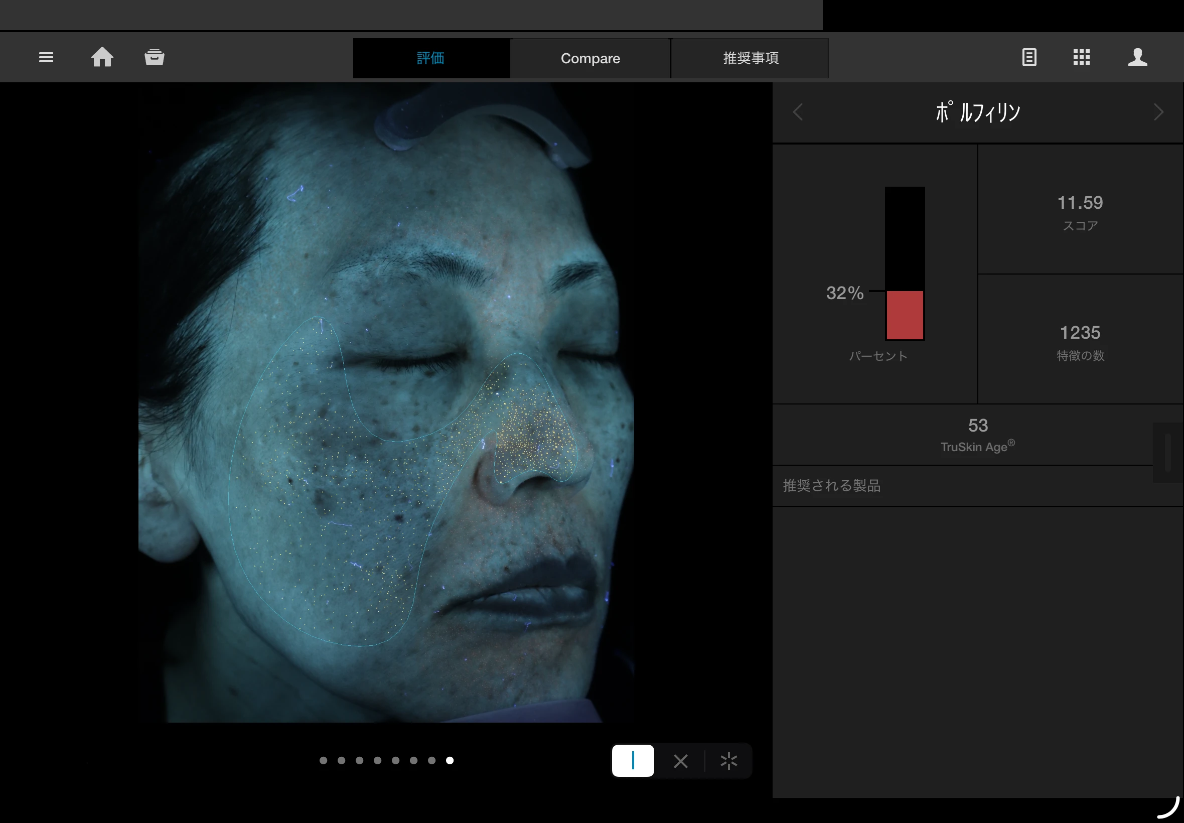The width and height of the screenshot is (1184, 823).
Task: Go to previous analysis with left chevron
Action: (797, 112)
